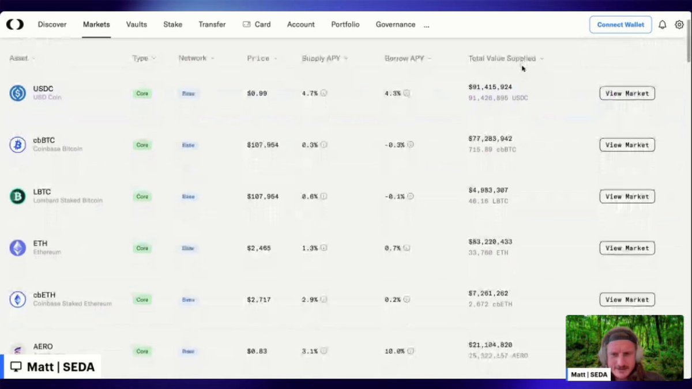
Task: Click the $107,954 price in cbBTC row
Action: coord(262,145)
